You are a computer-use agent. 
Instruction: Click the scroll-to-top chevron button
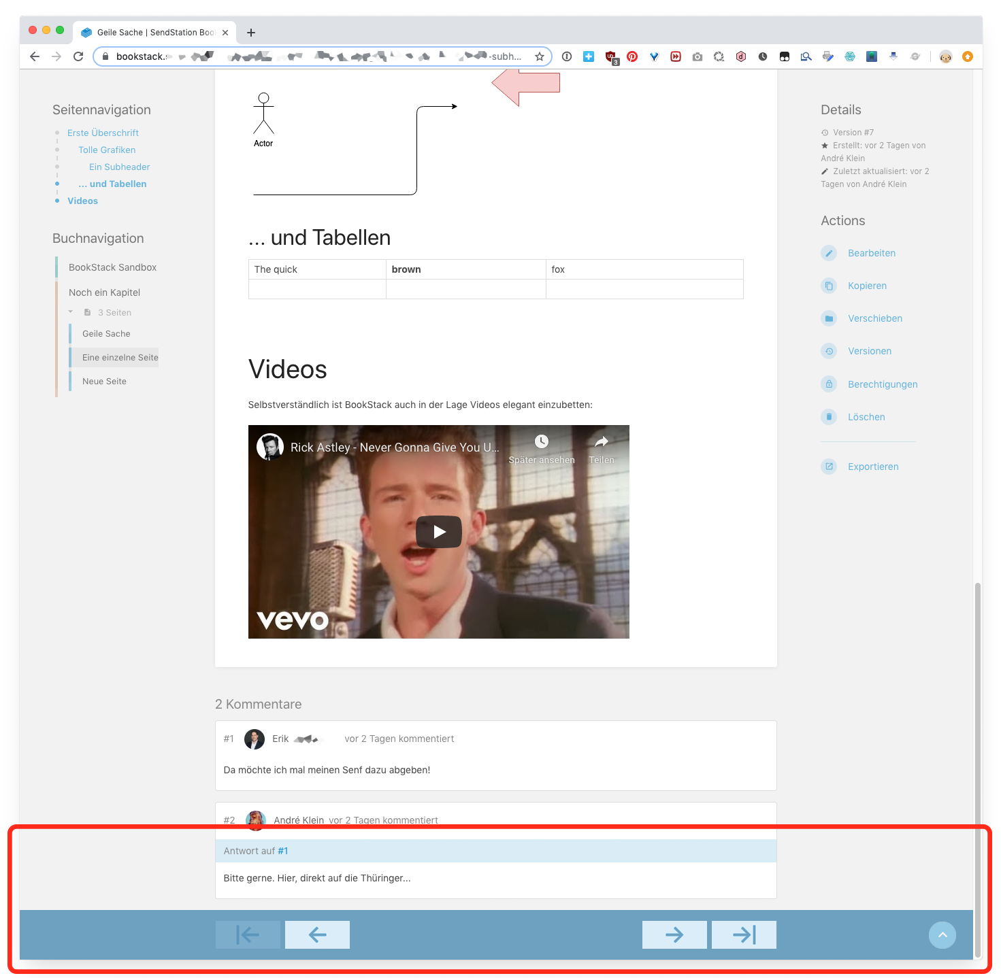(x=942, y=935)
